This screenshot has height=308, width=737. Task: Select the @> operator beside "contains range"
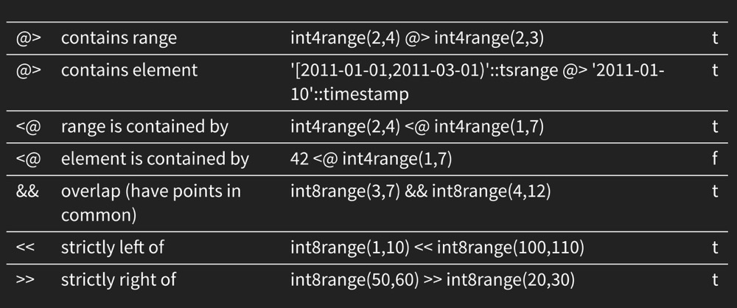click(x=28, y=38)
